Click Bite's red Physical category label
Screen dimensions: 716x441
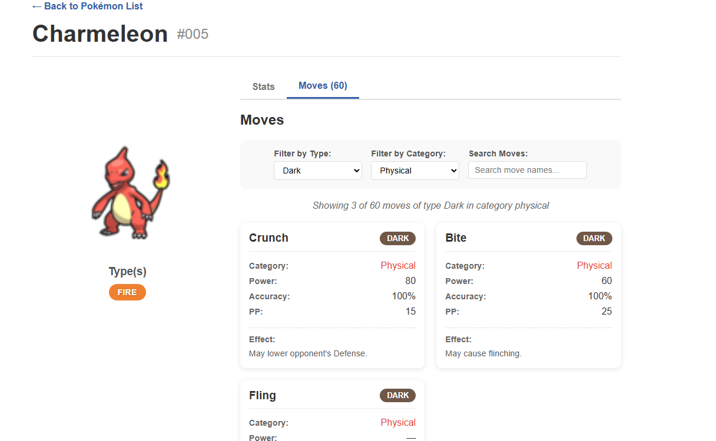(594, 265)
